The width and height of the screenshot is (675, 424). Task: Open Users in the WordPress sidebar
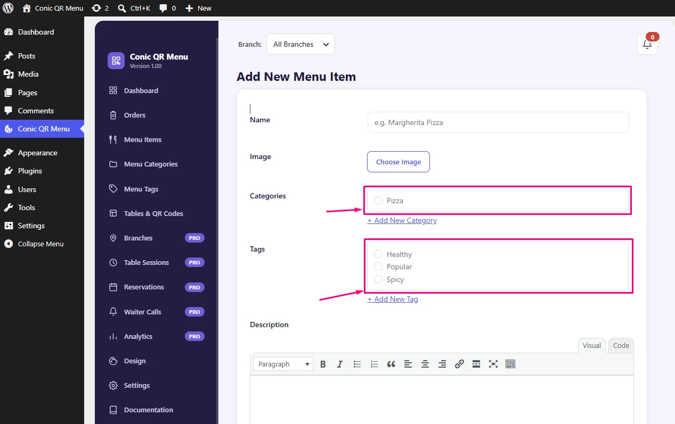(x=42, y=189)
